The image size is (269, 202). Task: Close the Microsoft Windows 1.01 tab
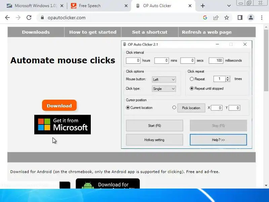[62, 6]
